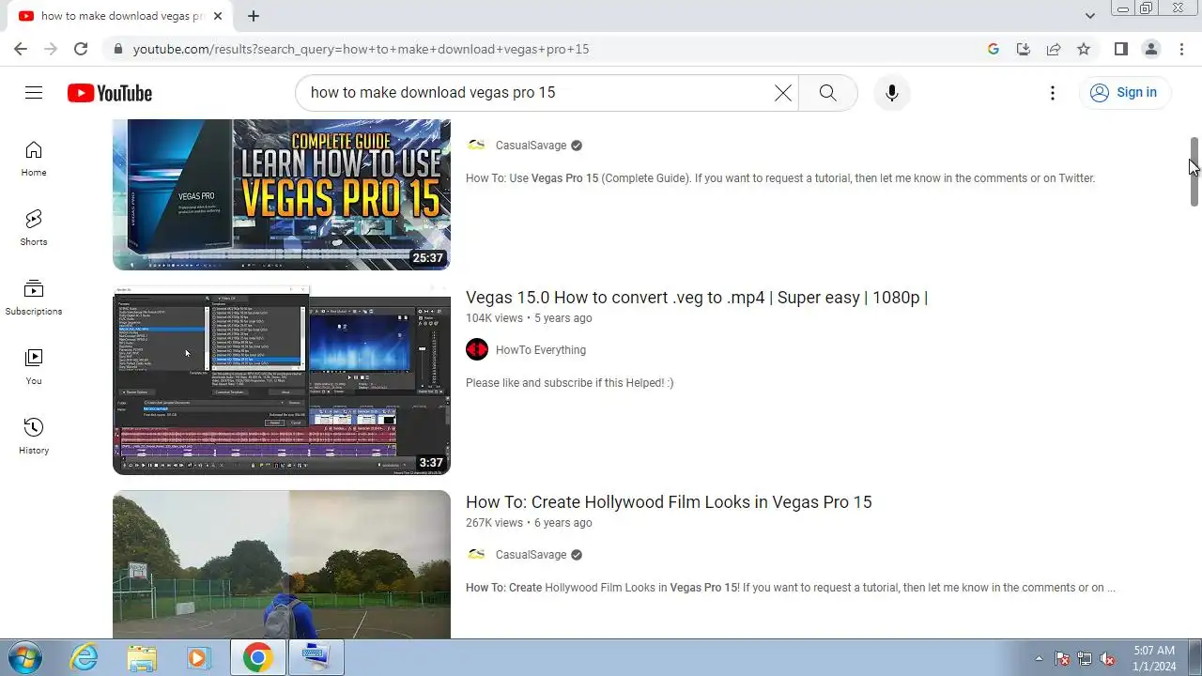Open the muted volume tray icon
The image size is (1202, 676).
[x=1107, y=658]
